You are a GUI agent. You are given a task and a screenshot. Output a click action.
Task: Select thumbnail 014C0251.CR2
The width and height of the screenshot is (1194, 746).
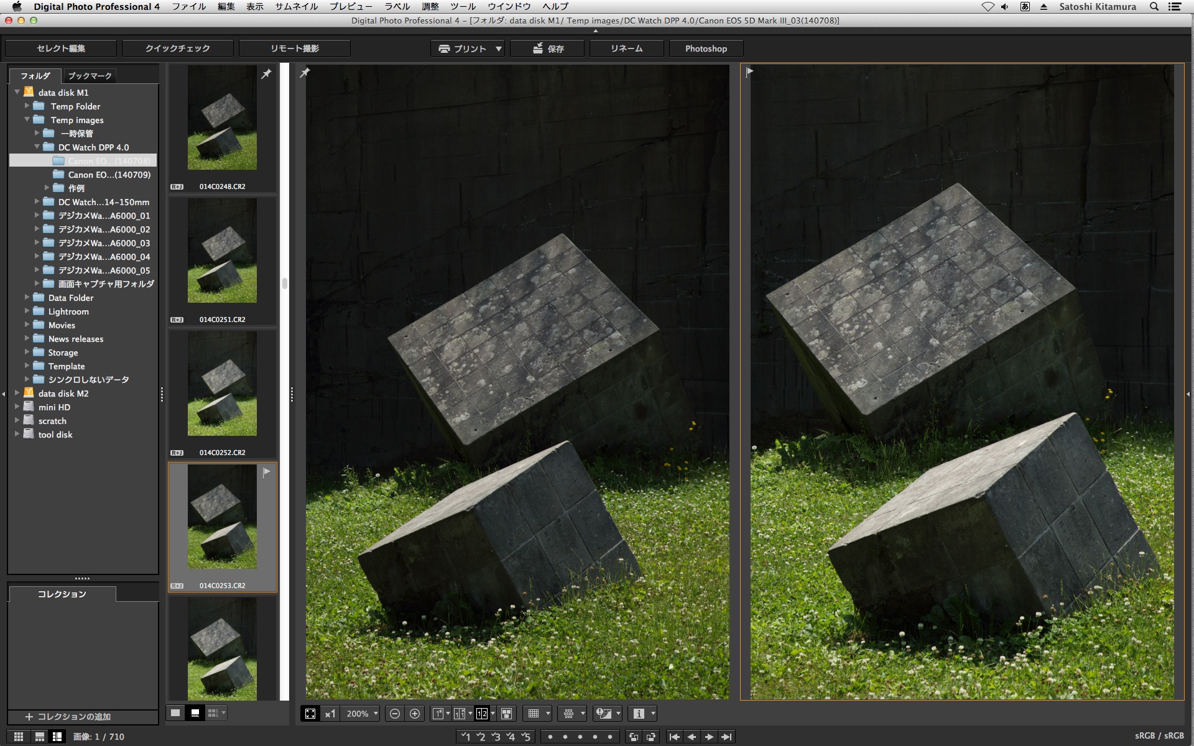point(222,251)
